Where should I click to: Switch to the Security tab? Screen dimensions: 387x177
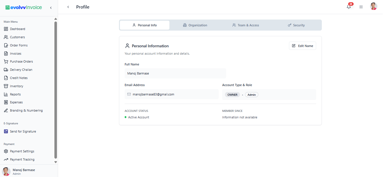[296, 25]
